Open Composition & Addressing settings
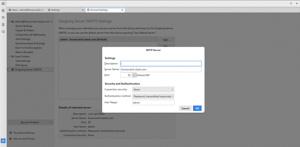This screenshot has width=300, height=147. 30,35
